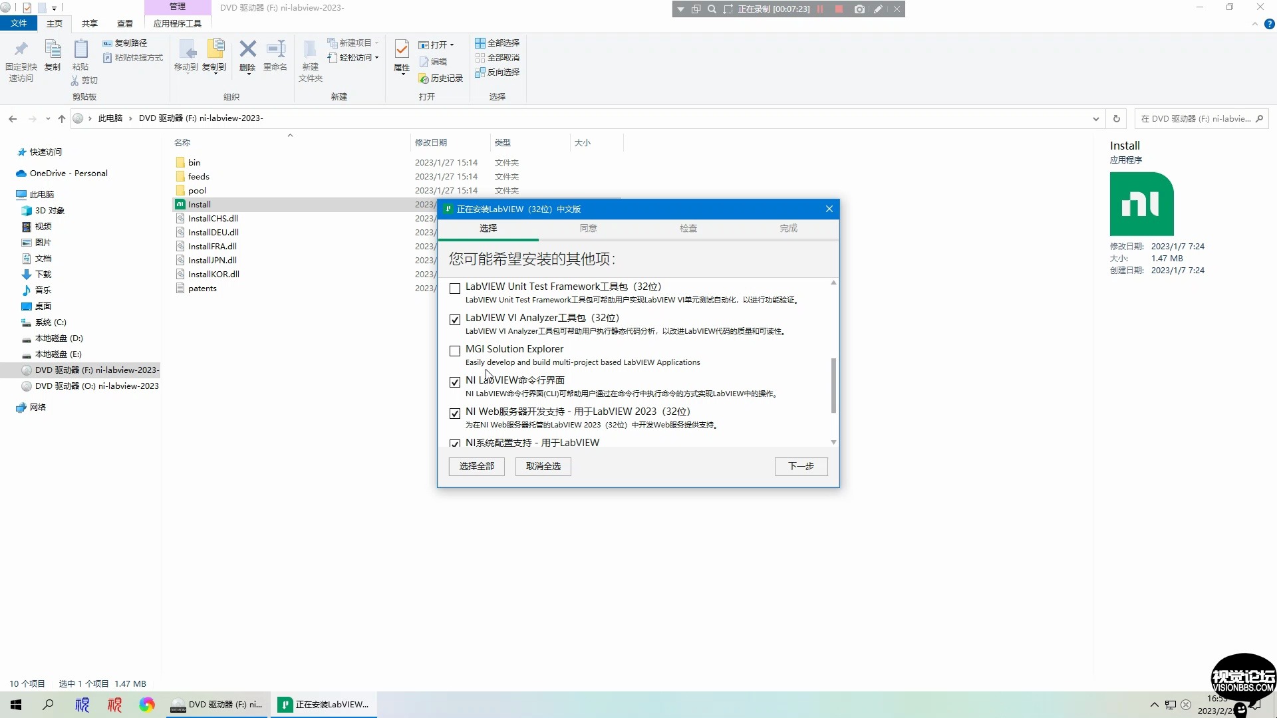The height and width of the screenshot is (718, 1277).
Task: Enable the LabVIEW Unit Test Framework工具包 checkbox
Action: (x=454, y=288)
